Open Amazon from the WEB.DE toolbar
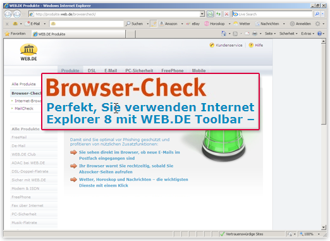 click(x=169, y=24)
